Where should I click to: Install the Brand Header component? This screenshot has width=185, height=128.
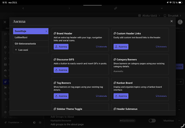pos(61,47)
